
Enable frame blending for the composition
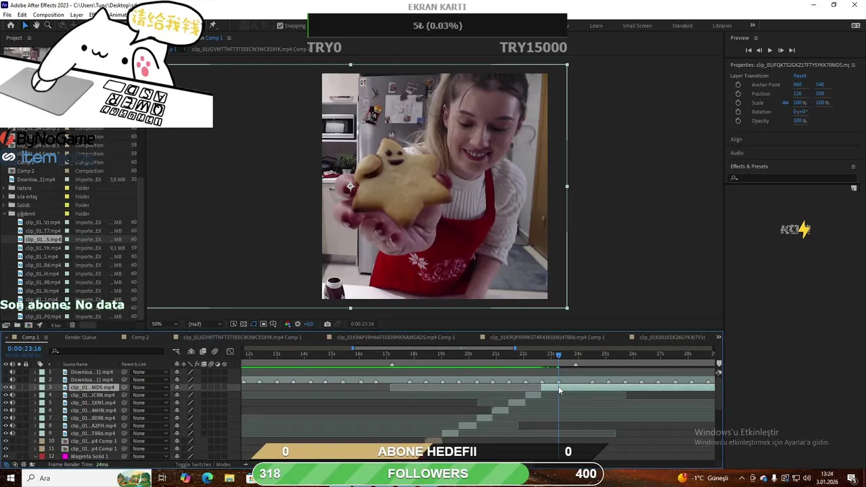click(202, 351)
